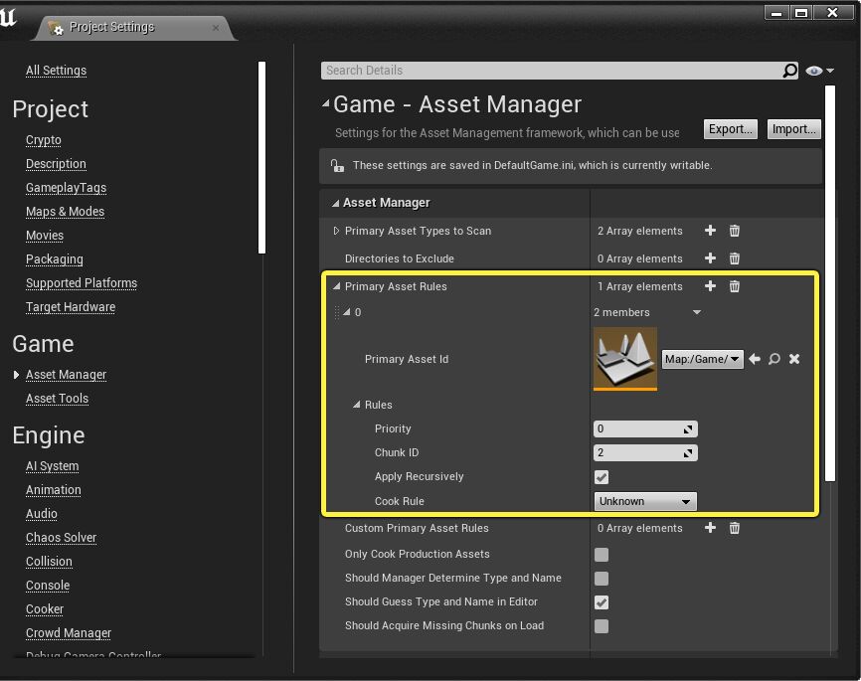Add a new Primary Asset Rules element

point(710,286)
